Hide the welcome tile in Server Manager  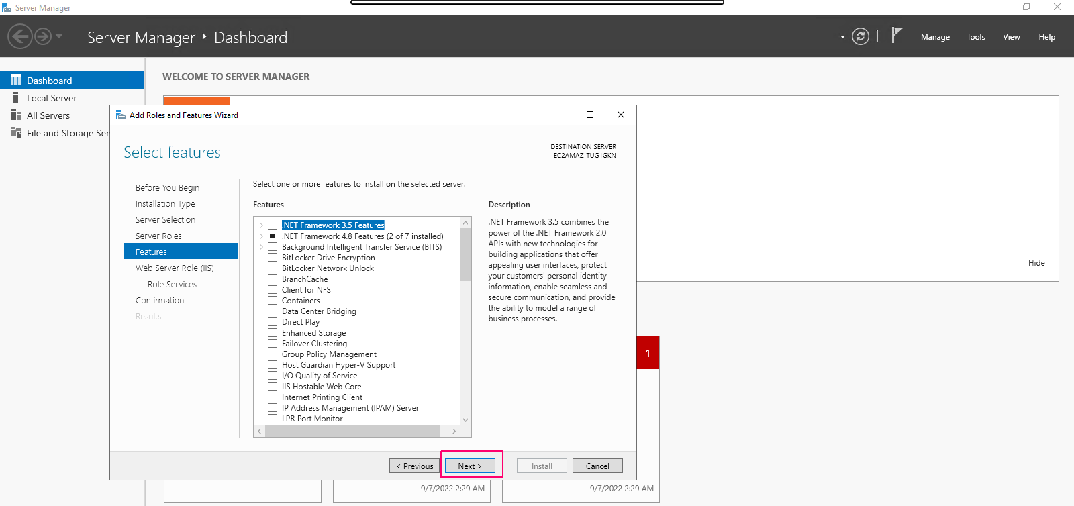[1036, 263]
